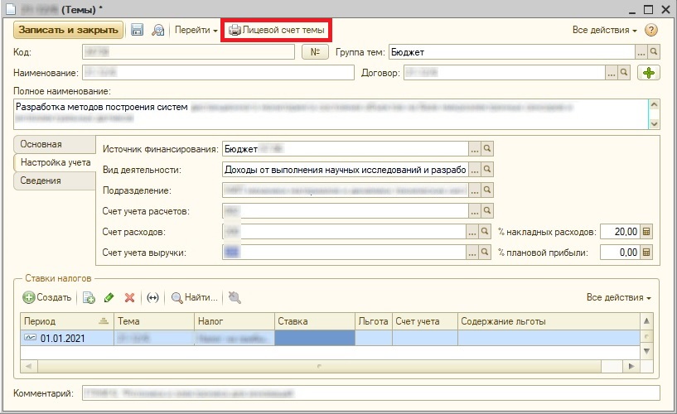Click the Записать и закрыть button
This screenshot has height=414, width=677.
(x=68, y=30)
